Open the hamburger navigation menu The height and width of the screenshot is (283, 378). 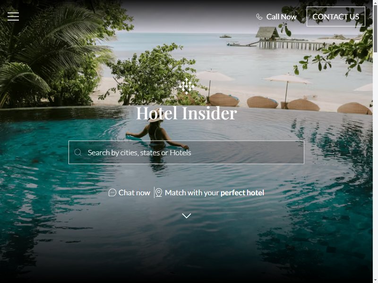coord(13,17)
